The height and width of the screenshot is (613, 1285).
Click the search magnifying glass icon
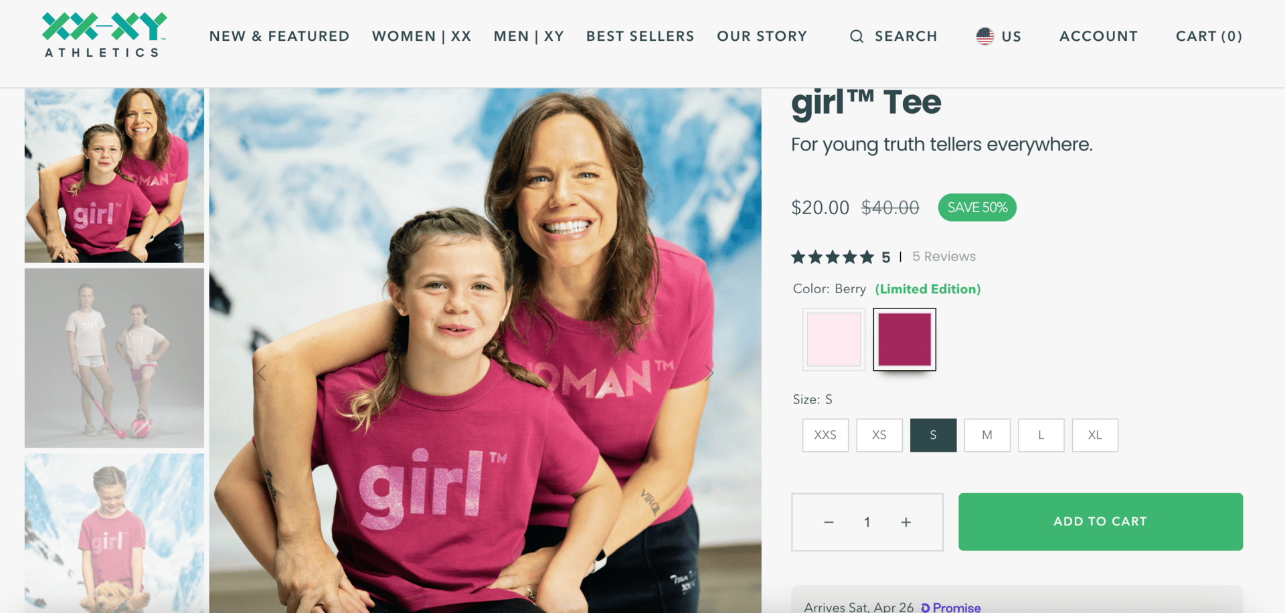pos(856,37)
